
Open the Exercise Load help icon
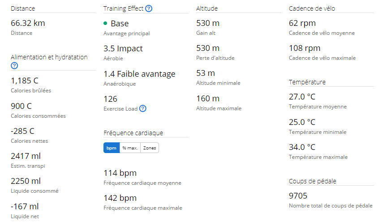(x=142, y=108)
